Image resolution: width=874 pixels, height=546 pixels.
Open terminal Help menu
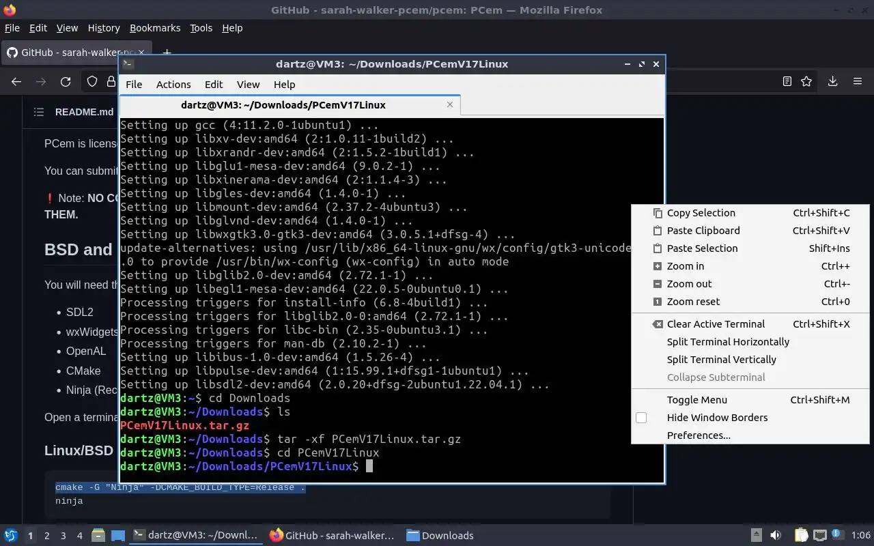[x=284, y=84]
